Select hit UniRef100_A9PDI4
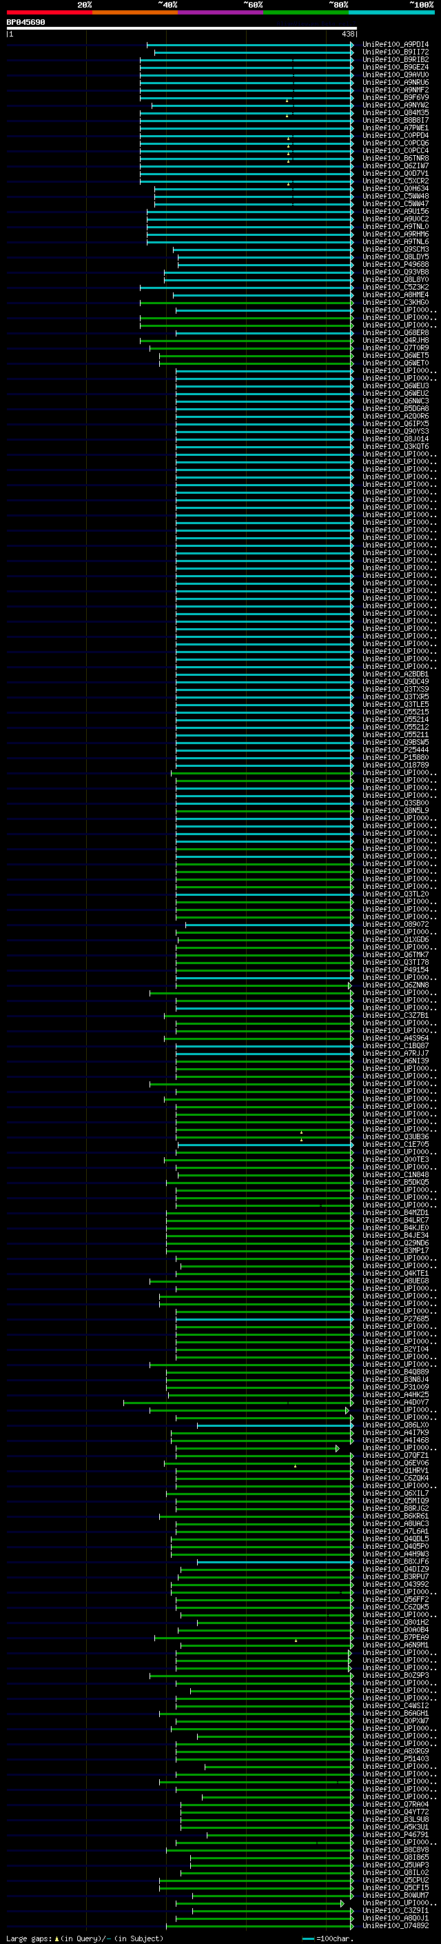Viewport: 441px width, 1944px height. click(x=395, y=45)
